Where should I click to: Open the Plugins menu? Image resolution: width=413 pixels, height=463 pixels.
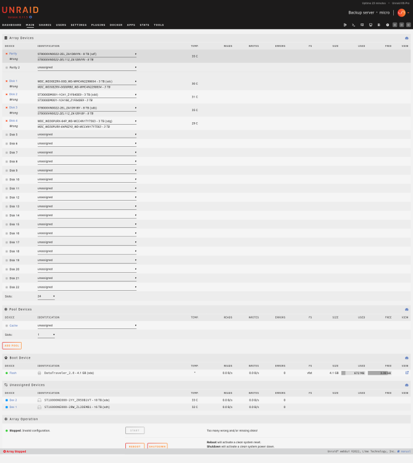[98, 25]
